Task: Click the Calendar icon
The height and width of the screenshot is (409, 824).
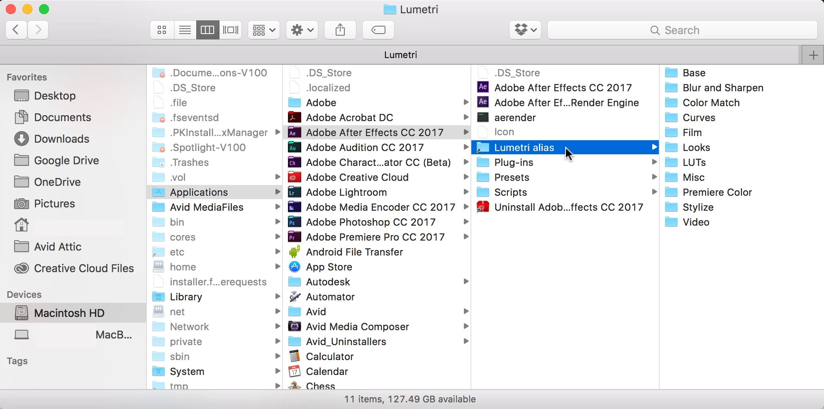Action: [x=295, y=371]
